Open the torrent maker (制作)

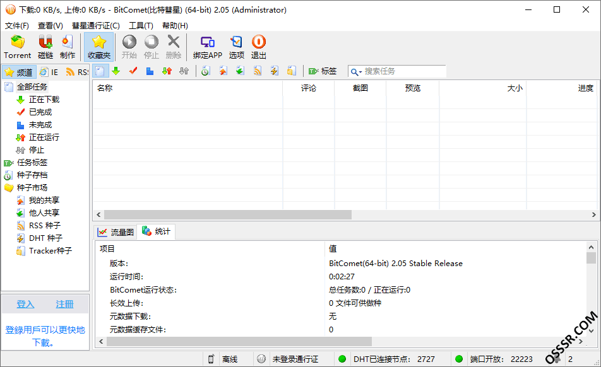pyautogui.click(x=68, y=47)
